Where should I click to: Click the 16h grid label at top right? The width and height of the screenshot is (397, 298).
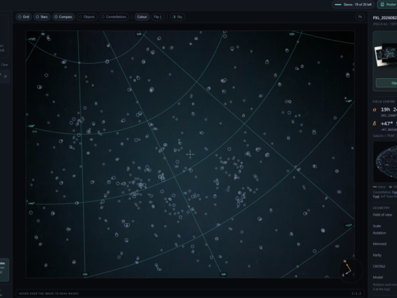click(x=292, y=34)
